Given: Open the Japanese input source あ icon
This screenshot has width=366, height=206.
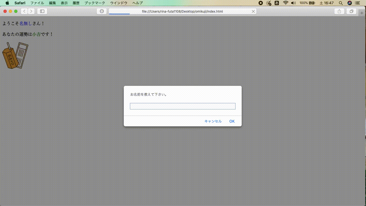Looking at the screenshot, I should [277, 3].
